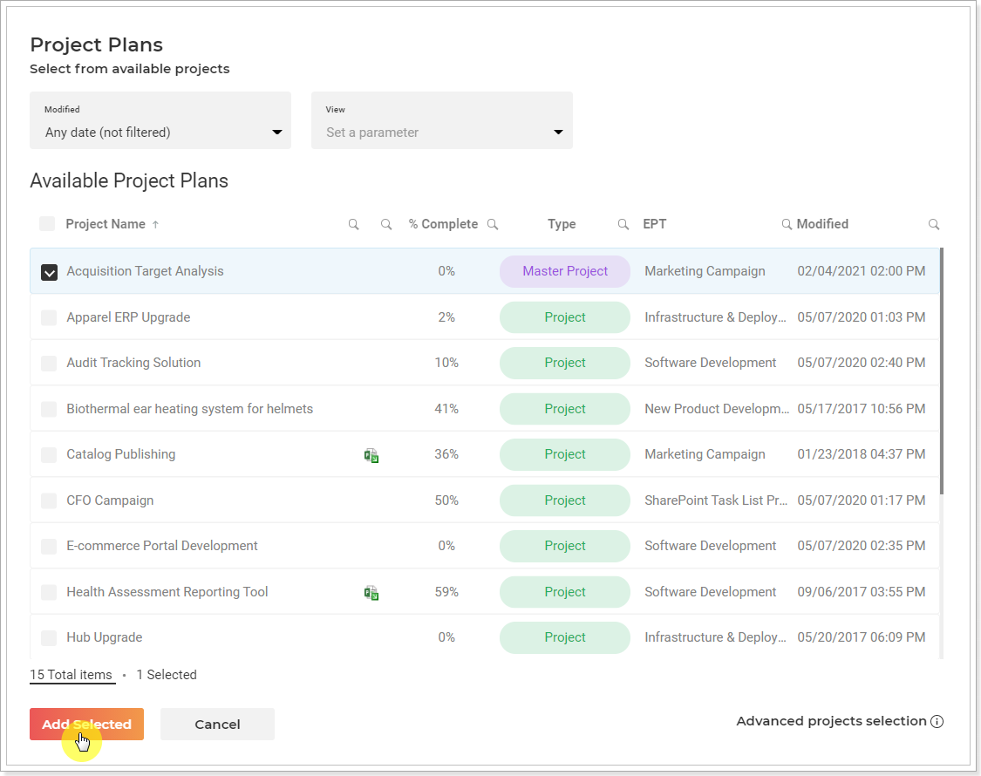This screenshot has width=981, height=776.
Task: Open the search filter for % Complete column
Action: 494,224
